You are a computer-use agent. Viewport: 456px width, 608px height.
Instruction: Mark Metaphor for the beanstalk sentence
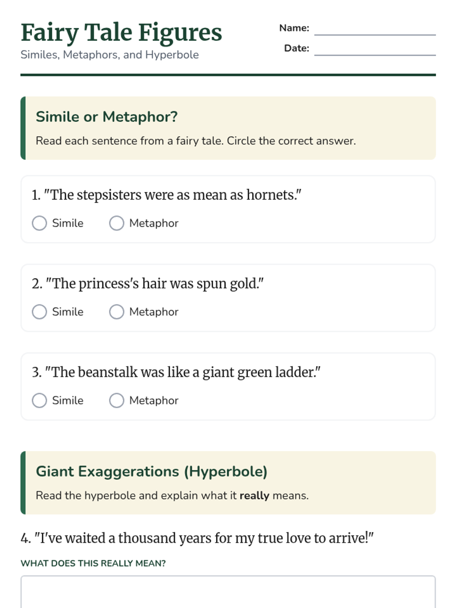117,400
